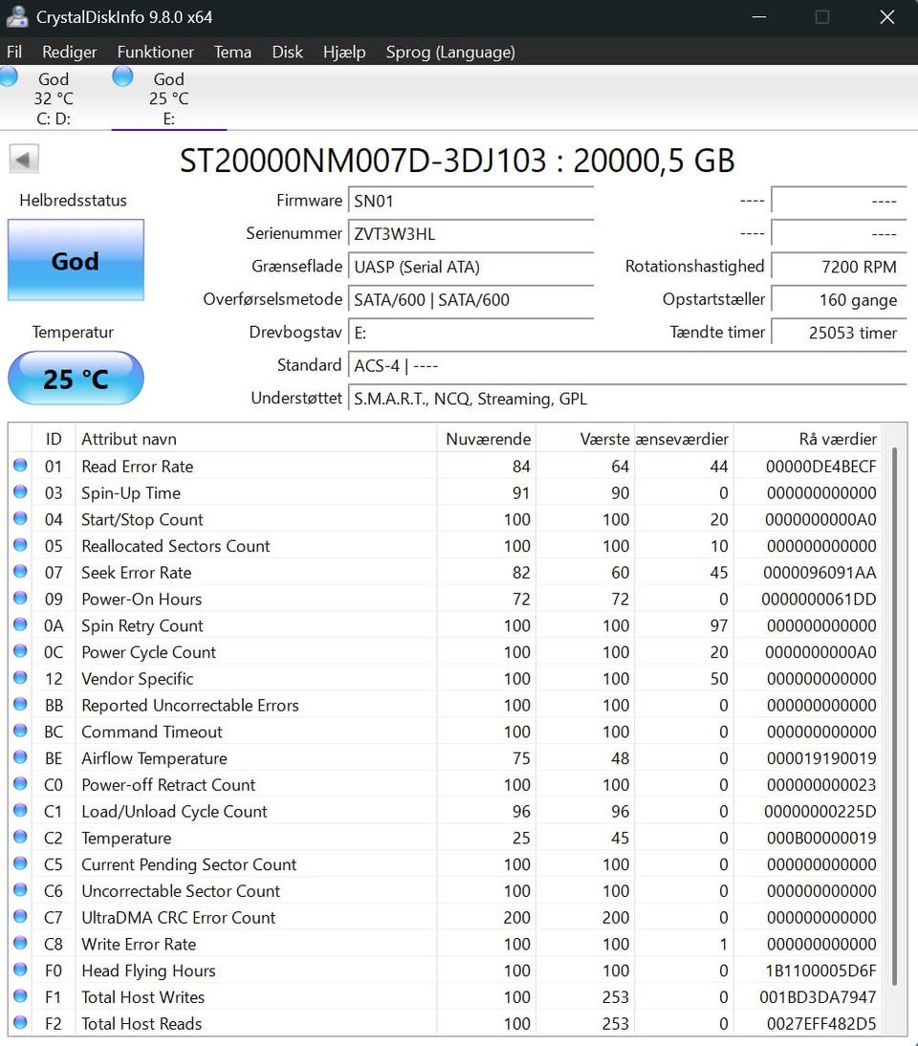The image size is (918, 1046).
Task: Open the Sprog (Language) menu
Action: tap(449, 52)
